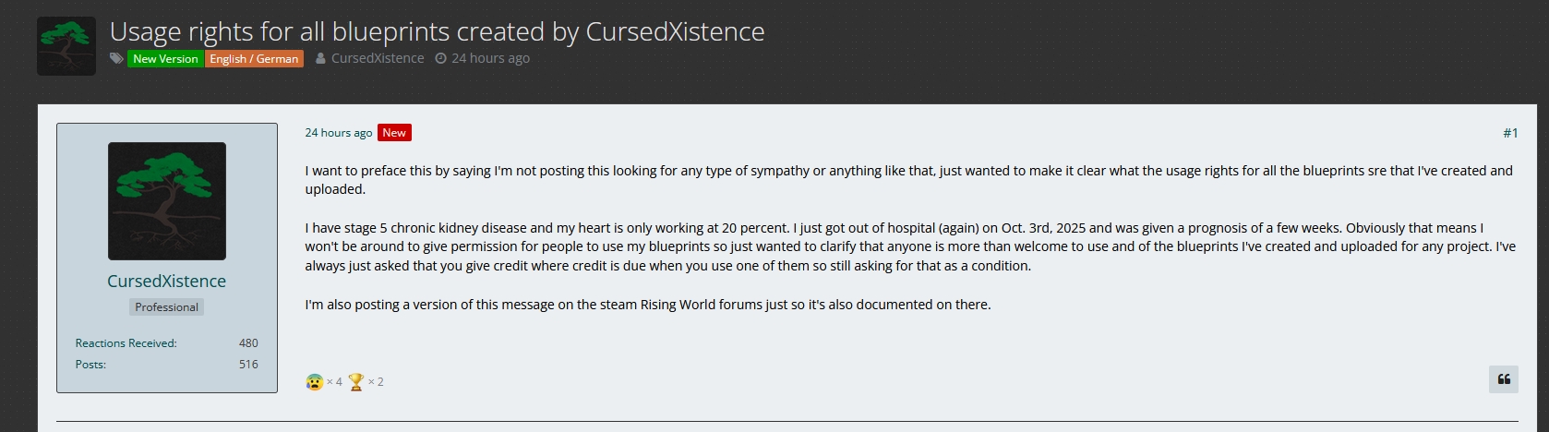The width and height of the screenshot is (1549, 432).
Task: Click the user icon beside the header author
Action: click(x=320, y=58)
